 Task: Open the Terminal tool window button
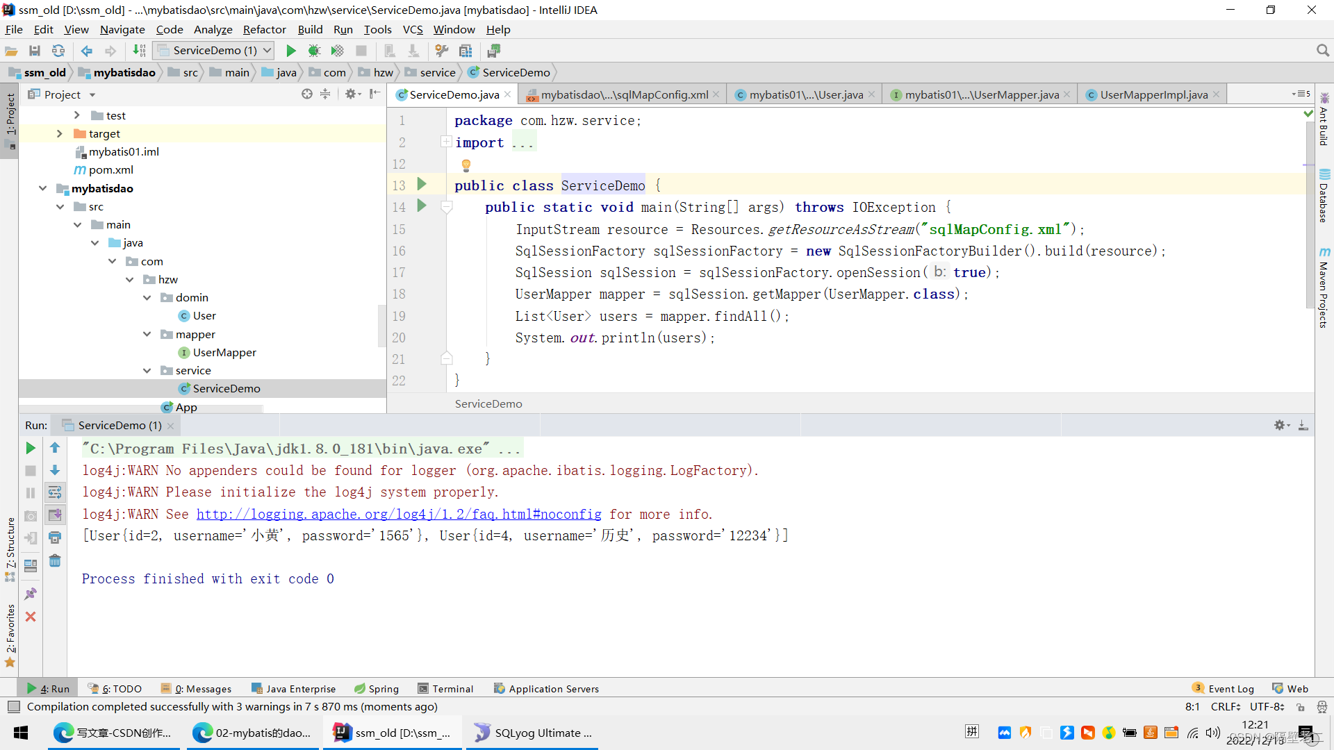[445, 689]
